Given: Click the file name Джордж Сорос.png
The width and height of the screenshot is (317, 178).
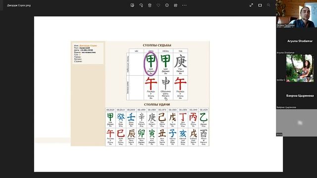Looking at the screenshot, I should click(x=19, y=5).
